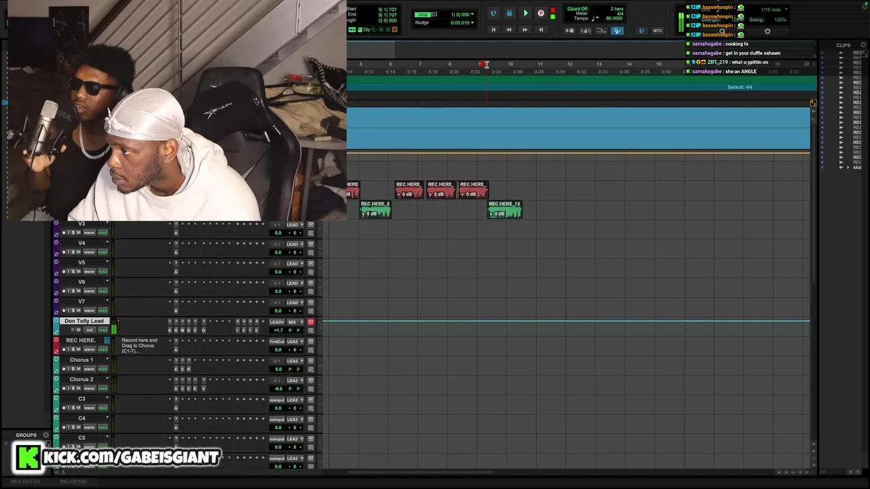The image size is (870, 489).
Task: Open the tempo note-value dropdown
Action: point(597,18)
